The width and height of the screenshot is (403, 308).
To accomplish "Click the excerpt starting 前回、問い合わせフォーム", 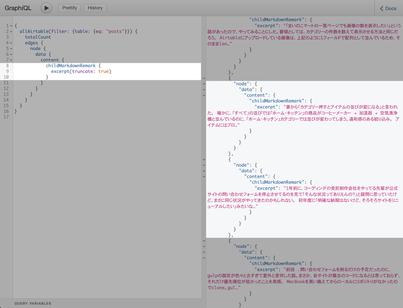I will [304, 278].
